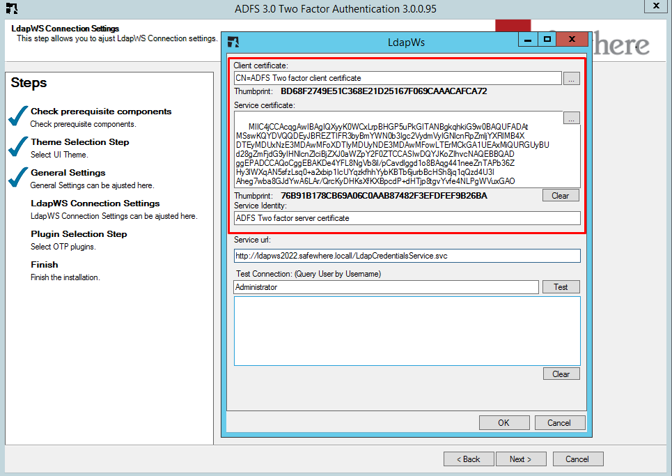
Task: Click the ADFS installer window app icon
Action: (12, 8)
